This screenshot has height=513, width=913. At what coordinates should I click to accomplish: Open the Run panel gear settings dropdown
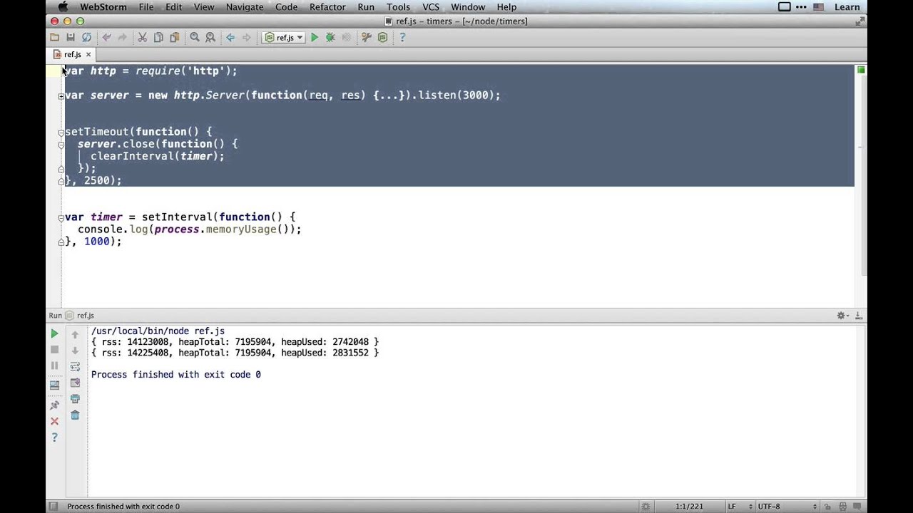point(842,316)
